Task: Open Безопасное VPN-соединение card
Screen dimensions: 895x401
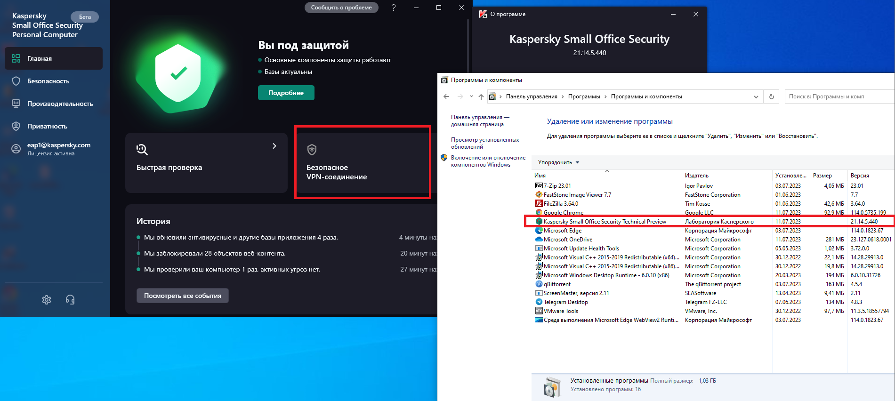Action: click(363, 163)
